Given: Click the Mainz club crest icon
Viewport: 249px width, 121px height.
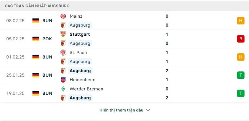Looking at the screenshot, I should [63, 16].
